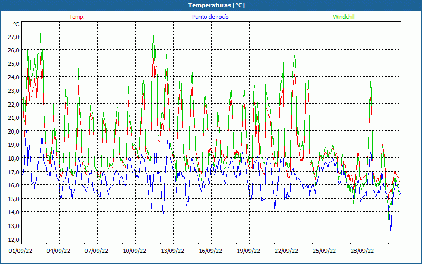
Task: Click the 22/09/22 date label
Action: [286, 251]
